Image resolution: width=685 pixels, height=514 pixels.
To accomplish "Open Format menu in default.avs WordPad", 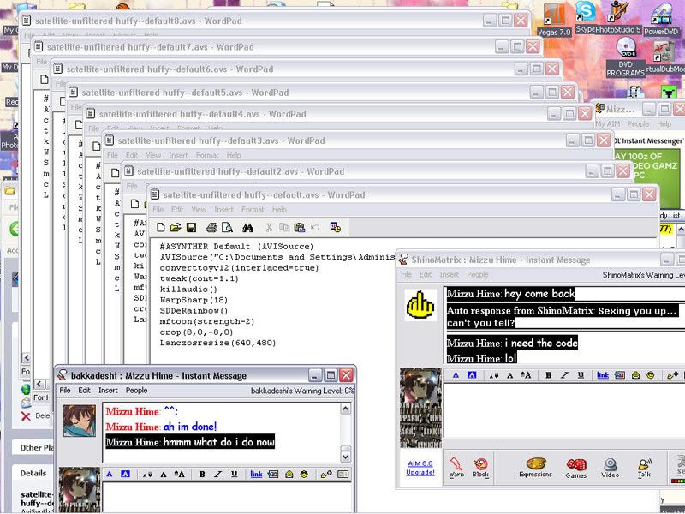I will click(253, 210).
